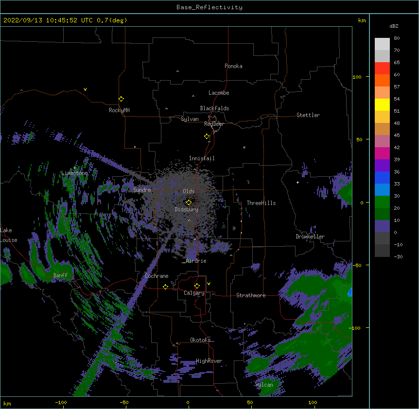Viewport: 419px width, 409px height.
Task: Select the yellow diamond marker below Cochrane
Action: (165, 287)
